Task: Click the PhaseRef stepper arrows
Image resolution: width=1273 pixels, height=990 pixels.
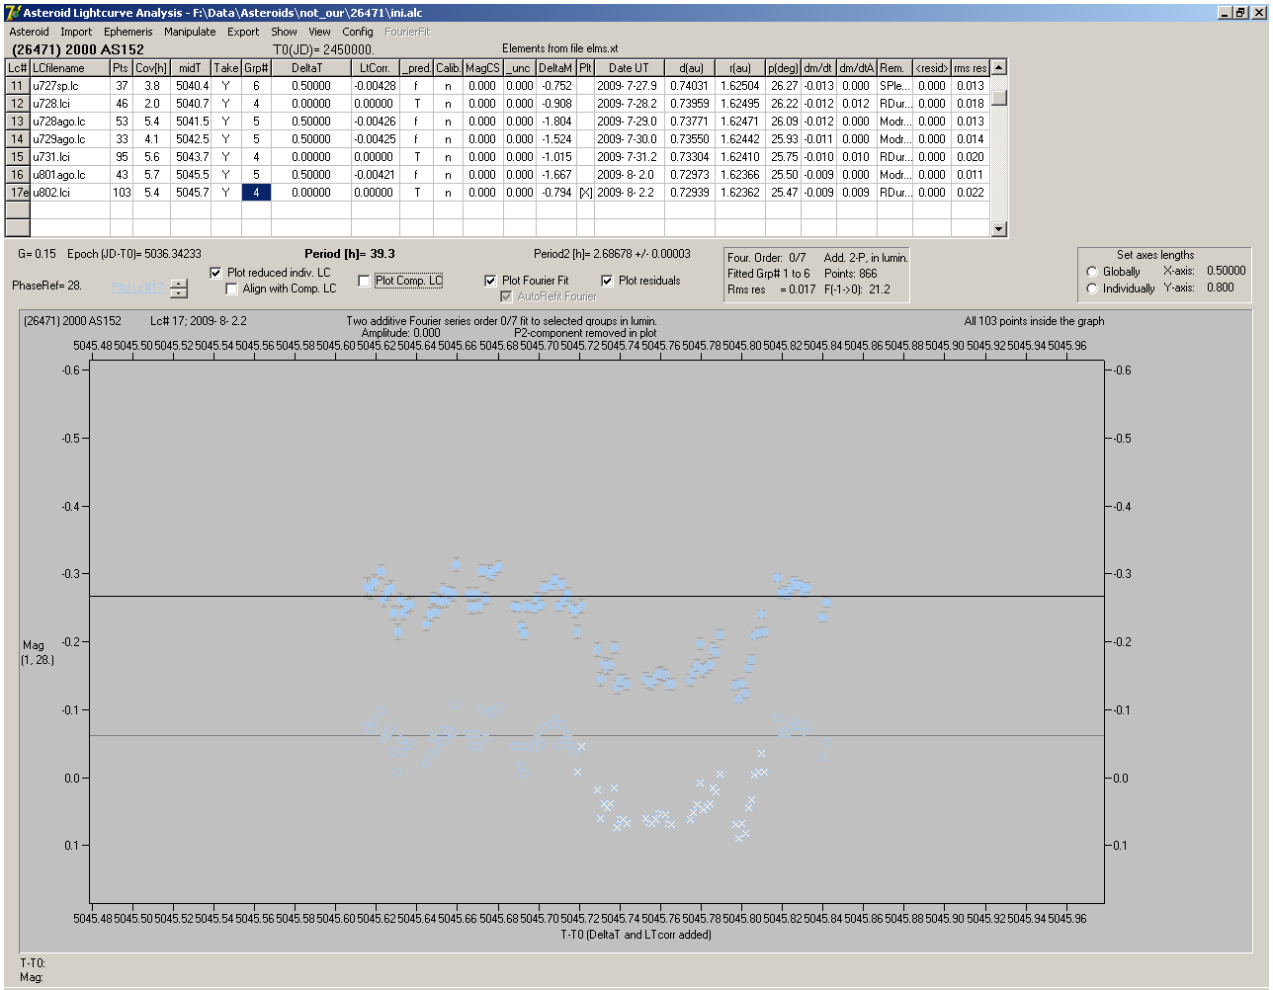Action: [x=179, y=289]
